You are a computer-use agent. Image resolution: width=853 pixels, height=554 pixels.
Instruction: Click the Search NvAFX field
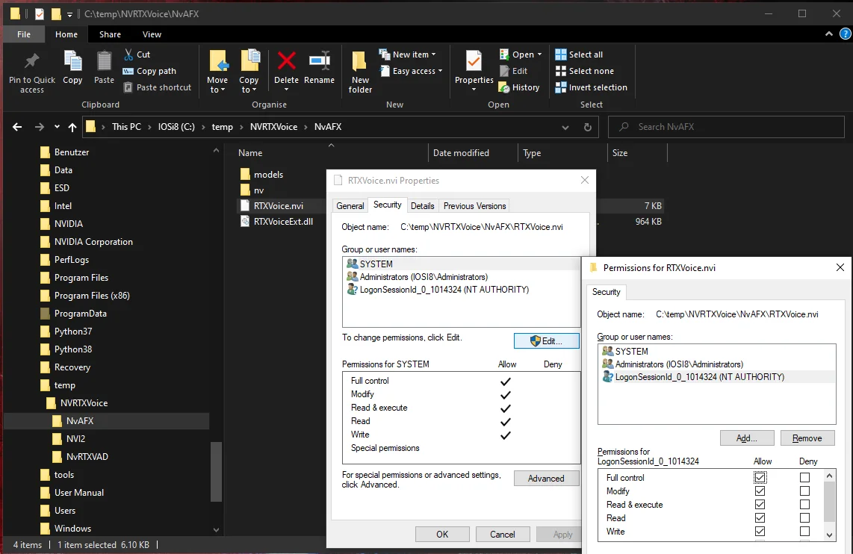pyautogui.click(x=726, y=127)
